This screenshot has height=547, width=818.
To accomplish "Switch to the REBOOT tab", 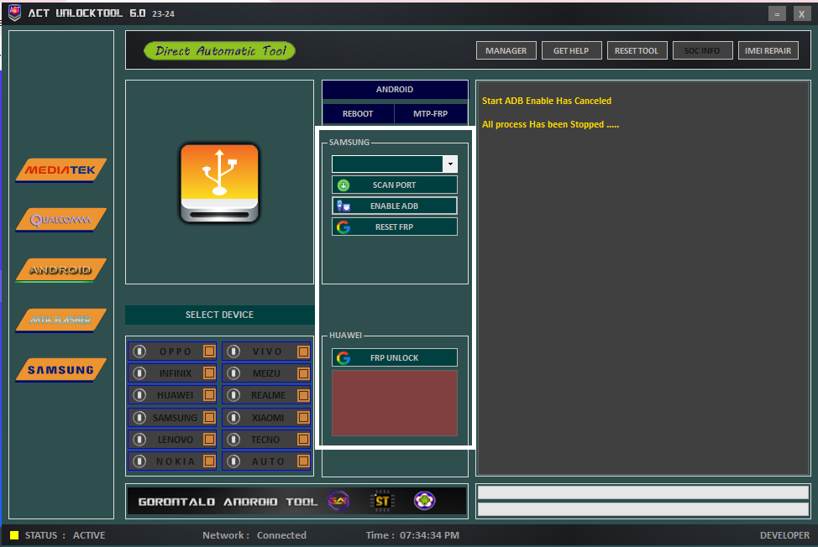I will [x=358, y=113].
